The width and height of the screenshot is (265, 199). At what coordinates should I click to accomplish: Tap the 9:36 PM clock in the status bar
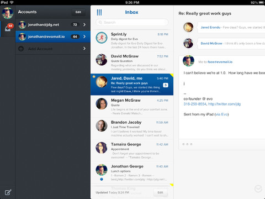click(x=132, y=2)
